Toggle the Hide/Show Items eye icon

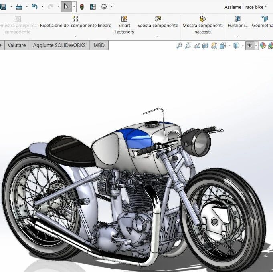[x=250, y=46]
